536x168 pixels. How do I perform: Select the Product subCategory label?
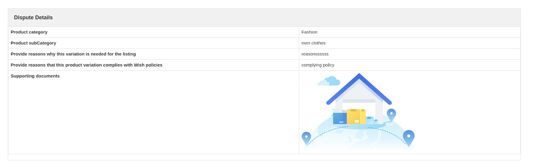(33, 43)
